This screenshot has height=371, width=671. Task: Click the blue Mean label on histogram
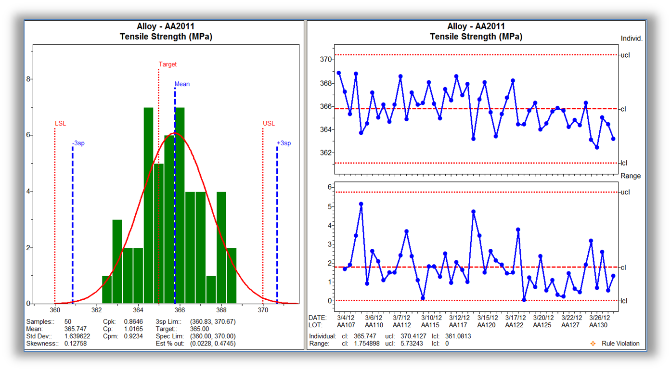(182, 84)
